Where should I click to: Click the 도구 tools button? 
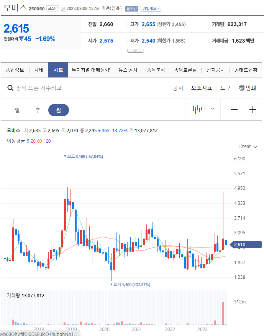tap(225, 88)
